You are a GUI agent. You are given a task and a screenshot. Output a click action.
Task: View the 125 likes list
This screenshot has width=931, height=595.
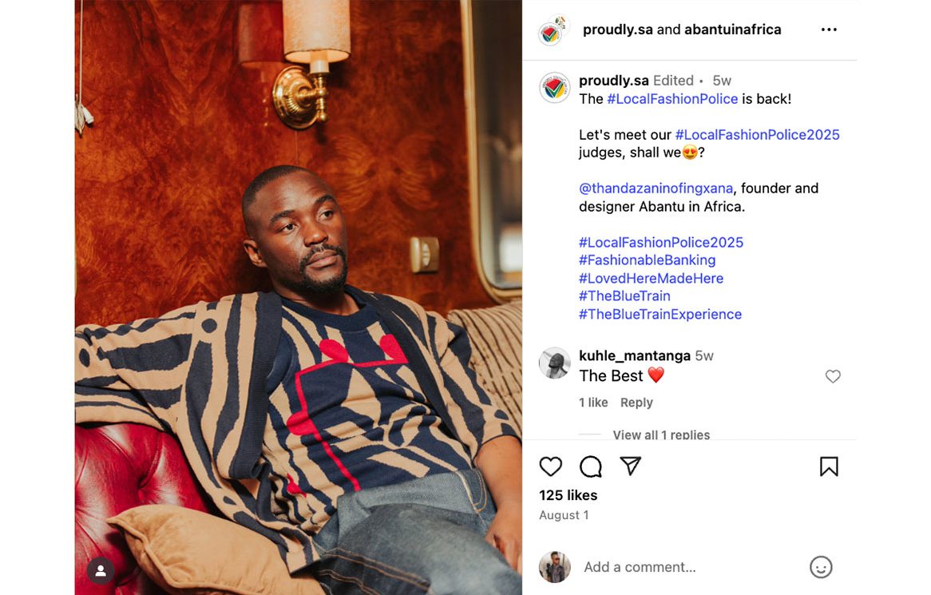[569, 495]
